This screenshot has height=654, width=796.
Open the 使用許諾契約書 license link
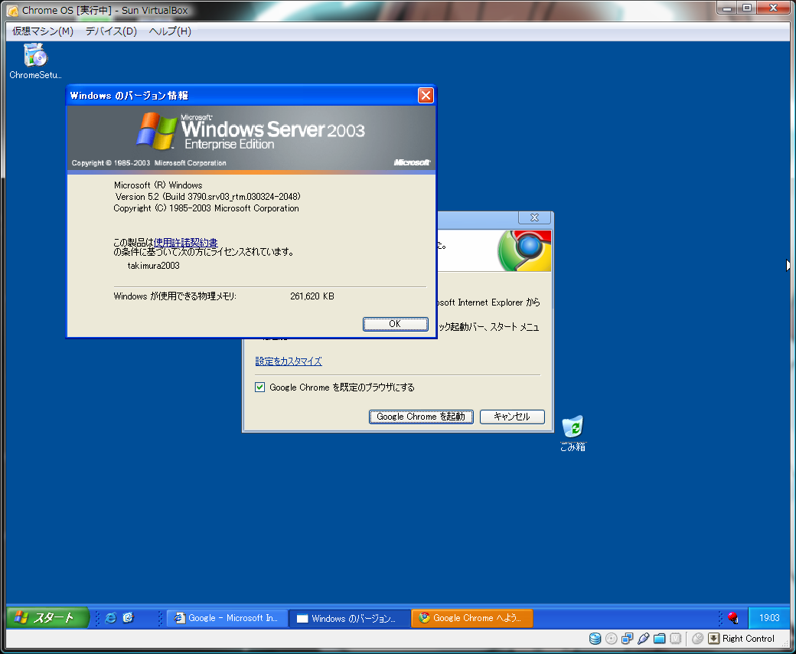[x=186, y=243]
